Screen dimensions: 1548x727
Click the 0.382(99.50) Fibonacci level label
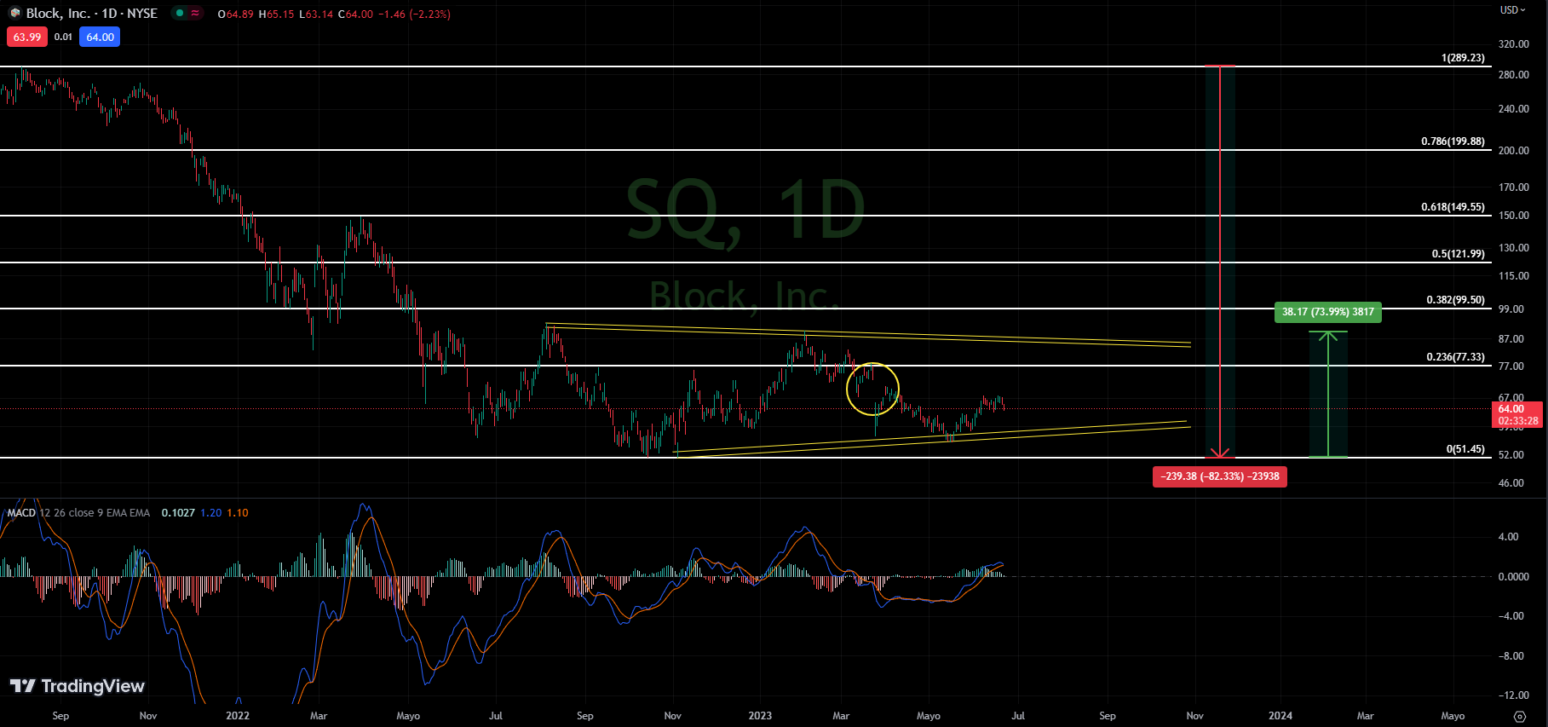point(1455,300)
